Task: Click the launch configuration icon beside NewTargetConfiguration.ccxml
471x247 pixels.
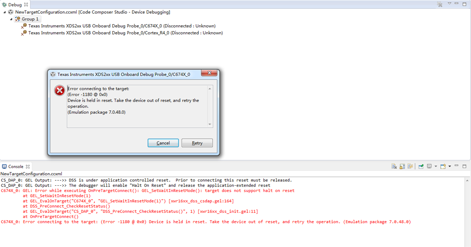Action: (x=11, y=12)
